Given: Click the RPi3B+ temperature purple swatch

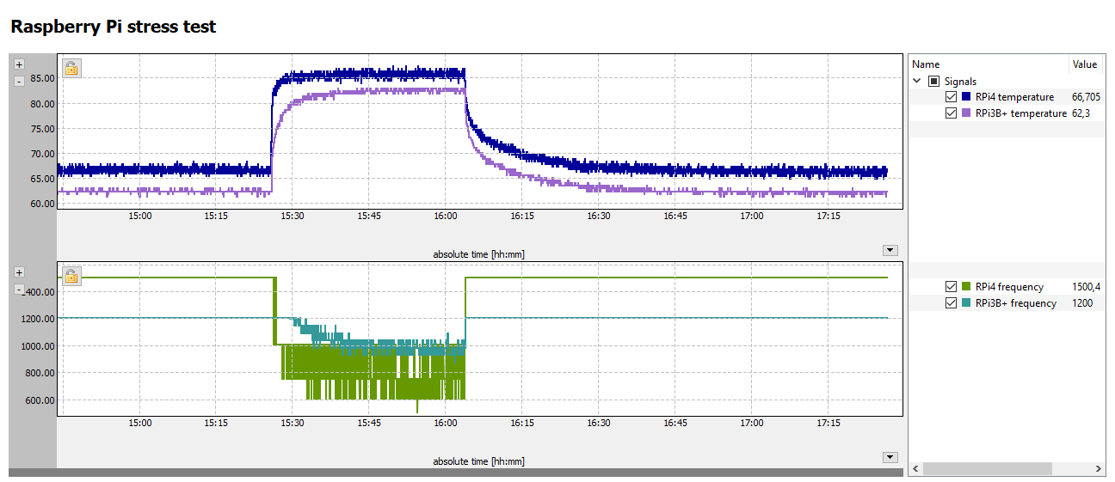Looking at the screenshot, I should (x=966, y=113).
